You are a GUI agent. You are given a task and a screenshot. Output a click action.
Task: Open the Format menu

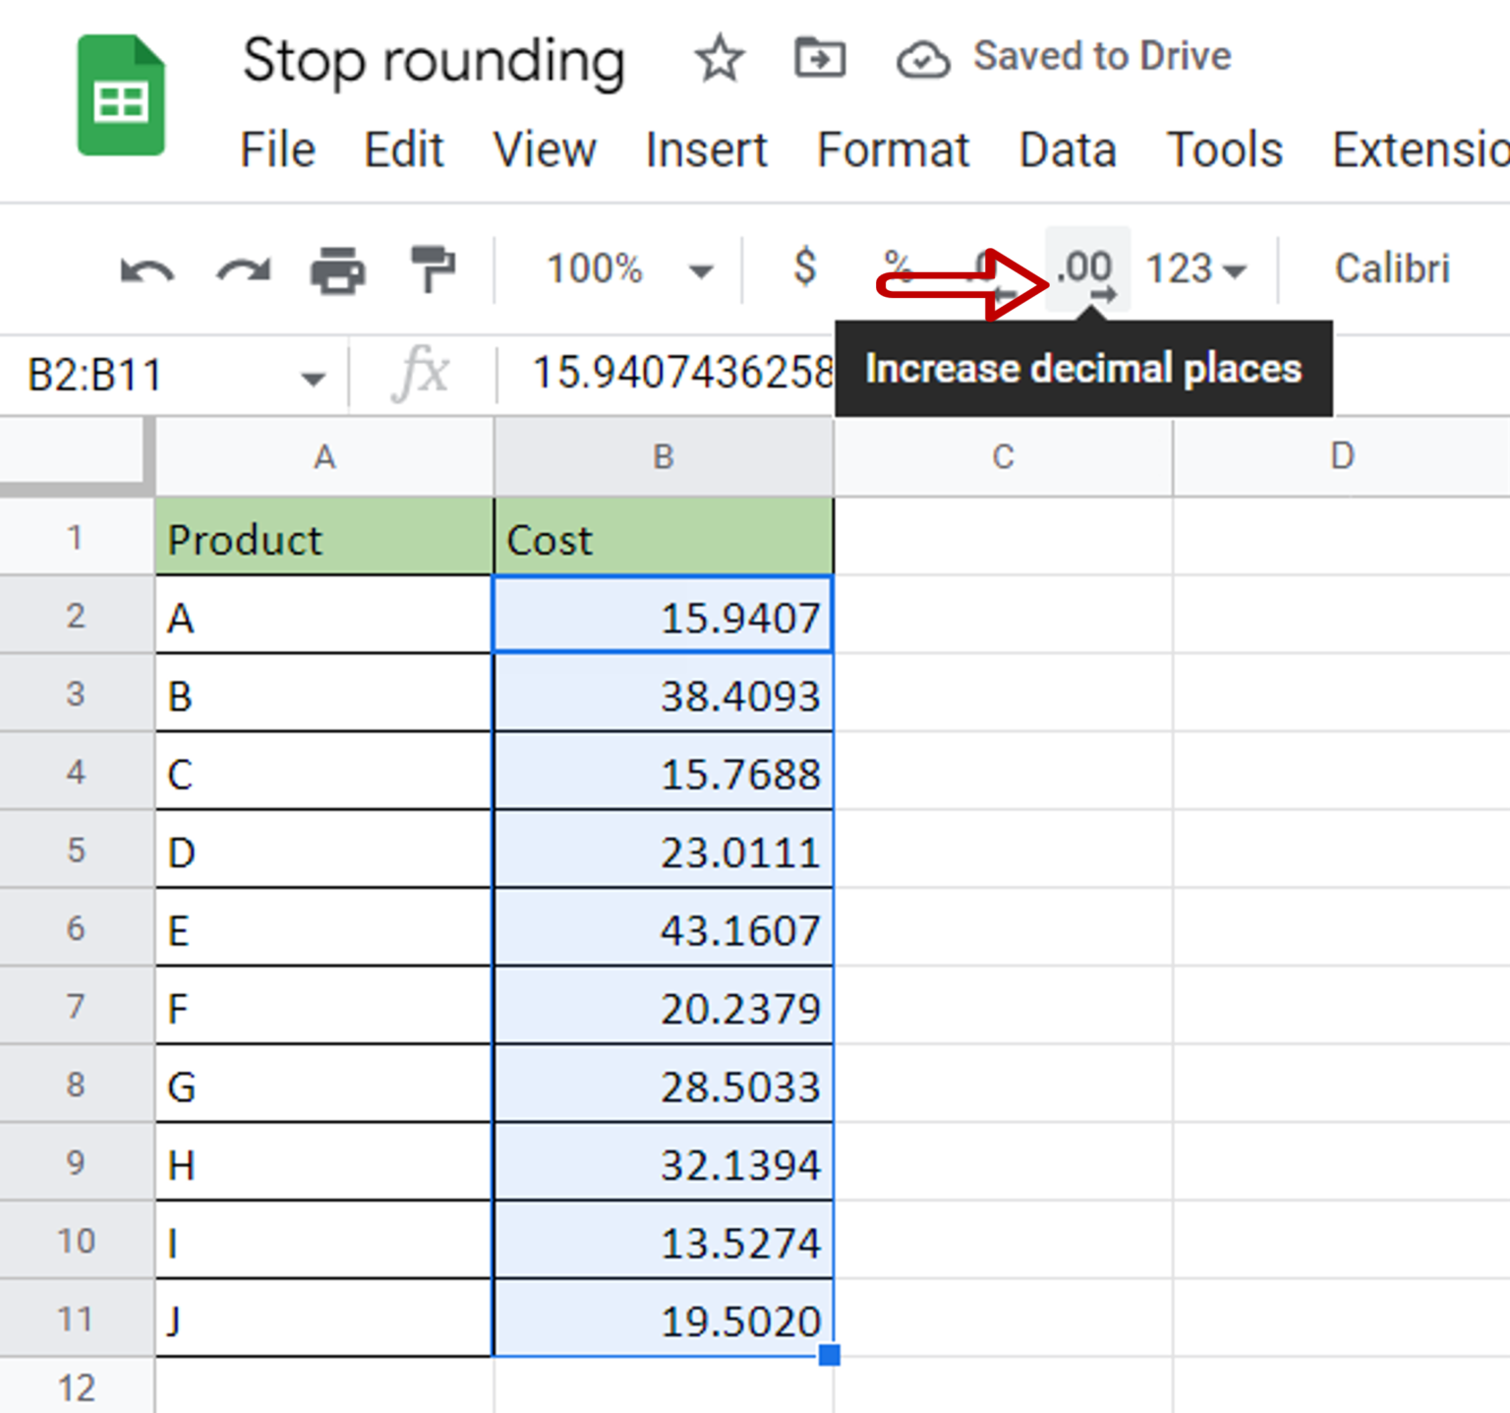(x=891, y=149)
